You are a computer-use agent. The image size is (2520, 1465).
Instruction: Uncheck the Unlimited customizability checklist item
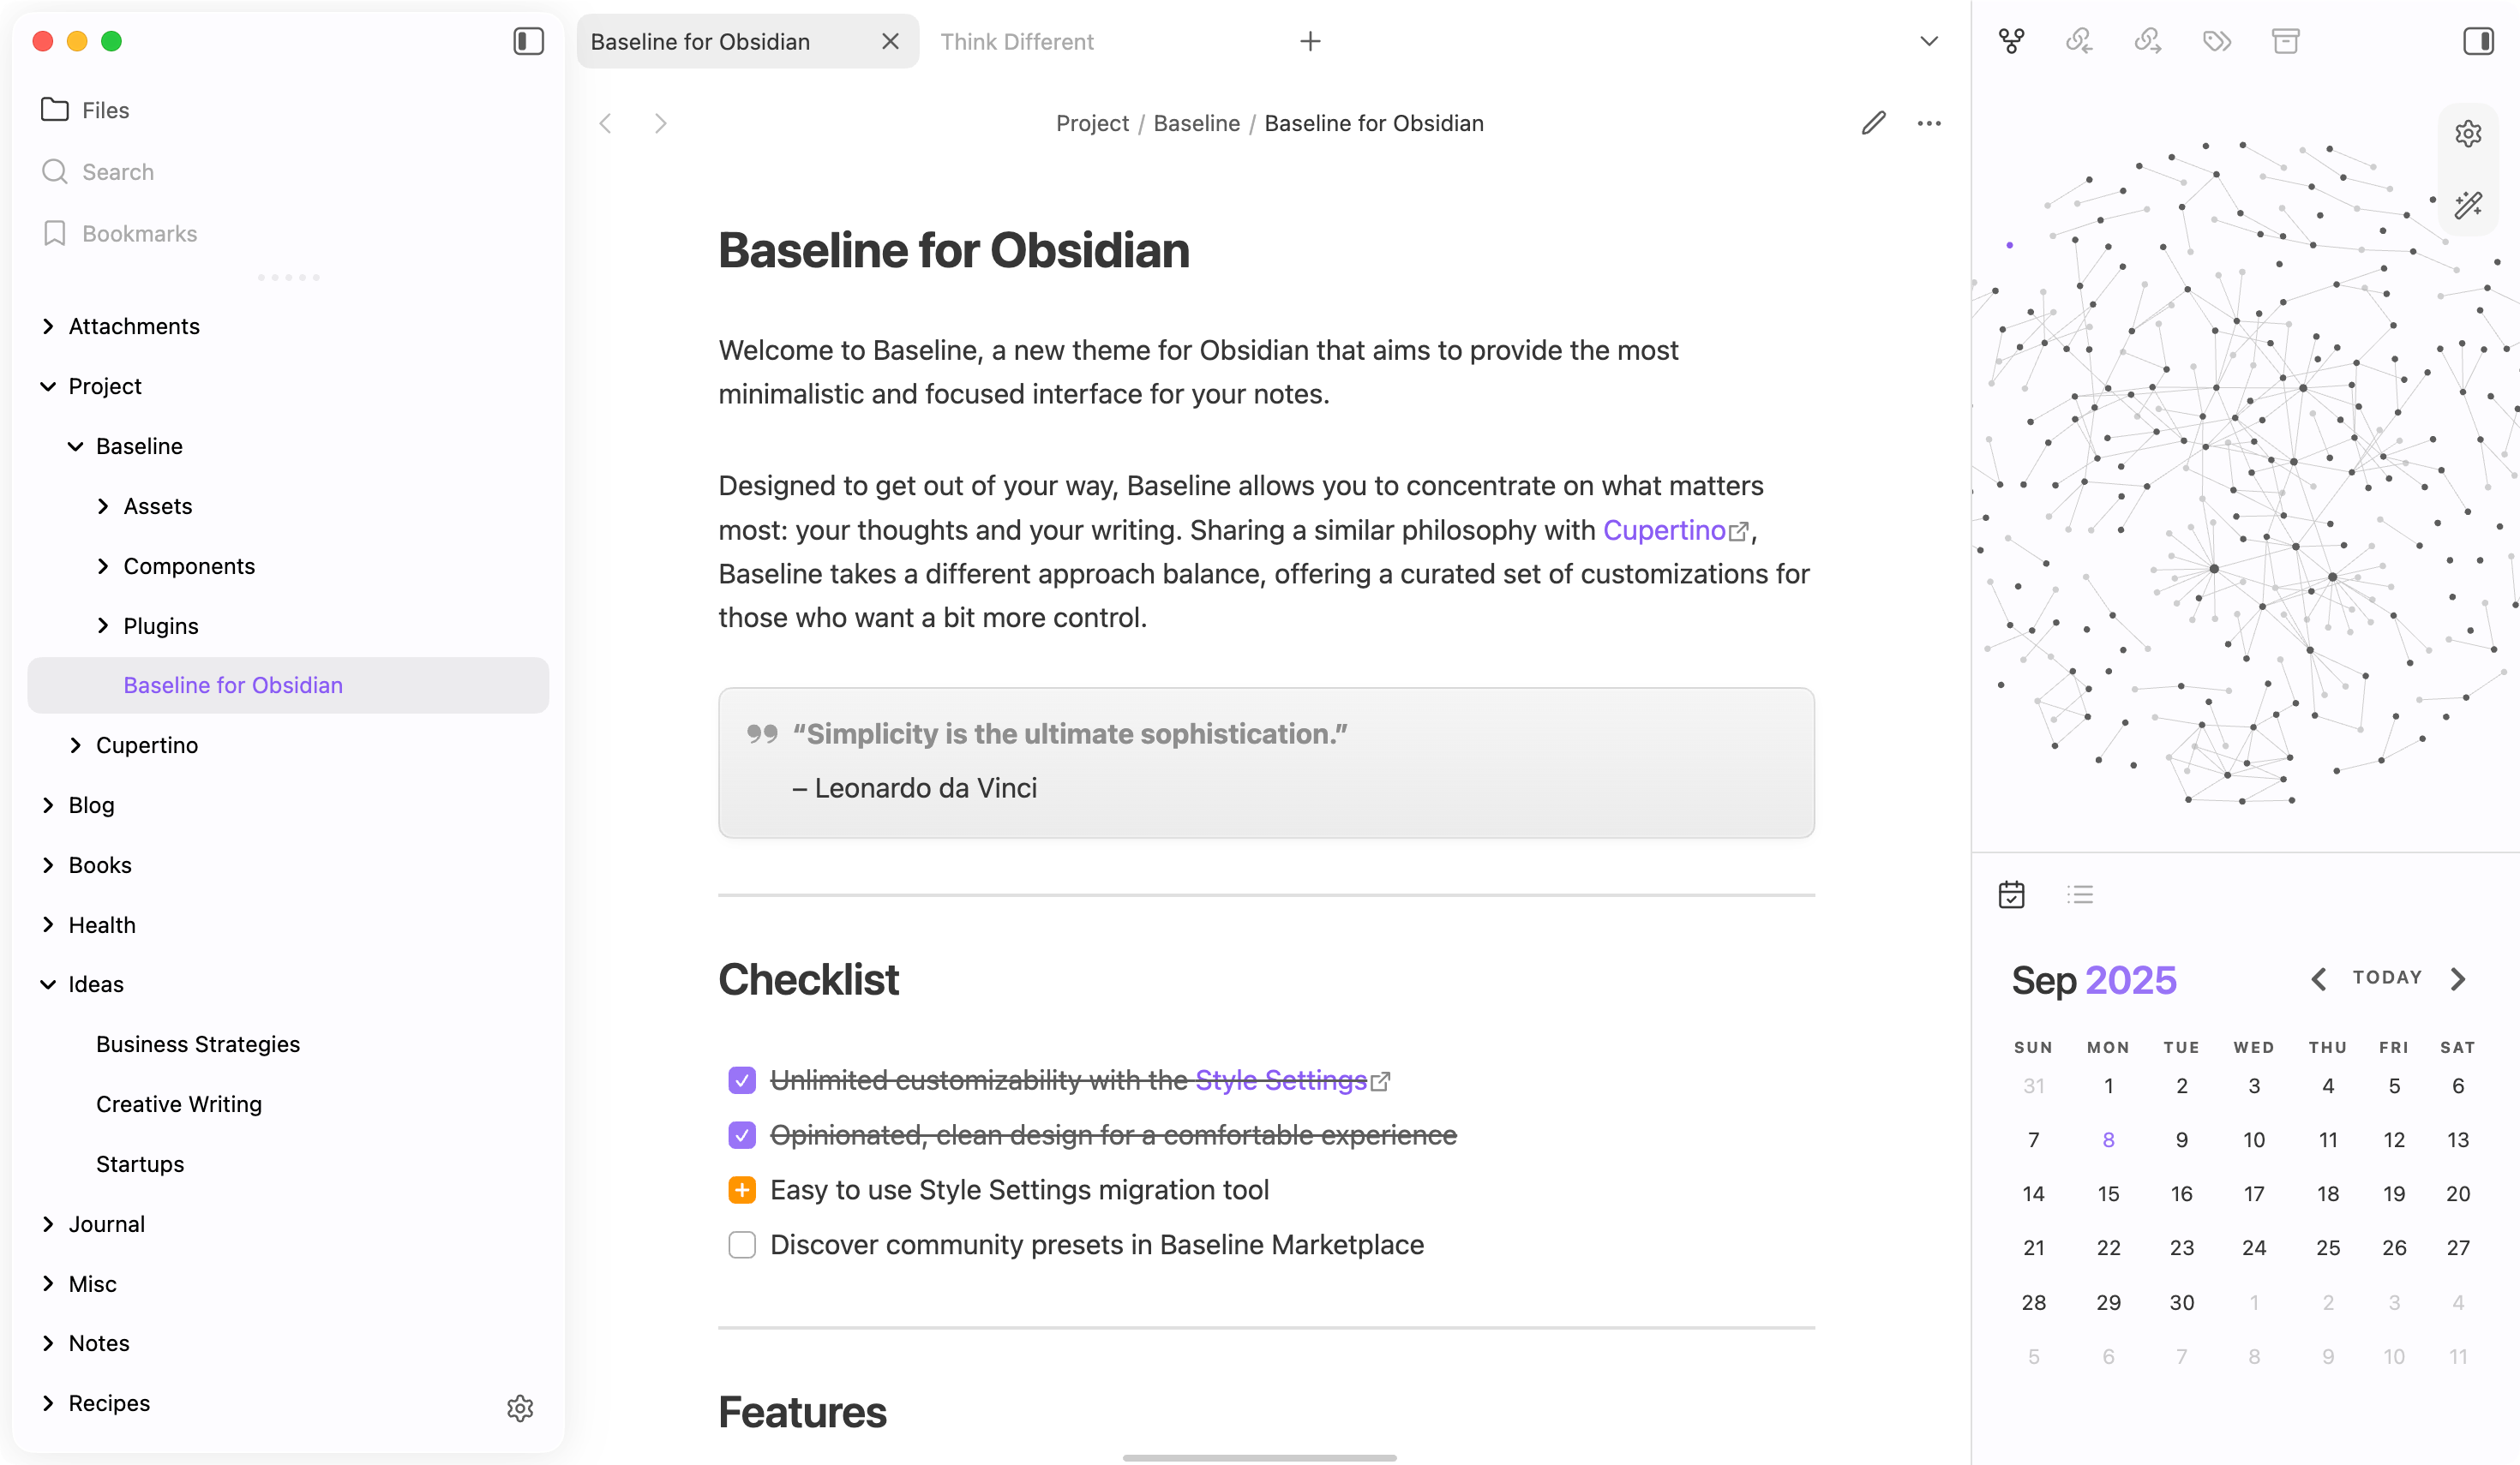[x=742, y=1080]
